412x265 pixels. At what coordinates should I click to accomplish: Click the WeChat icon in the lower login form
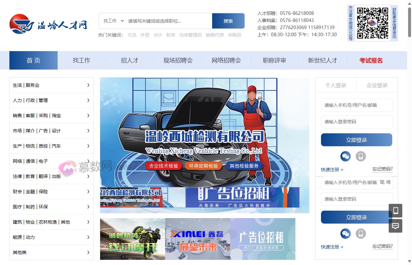[x=346, y=234]
